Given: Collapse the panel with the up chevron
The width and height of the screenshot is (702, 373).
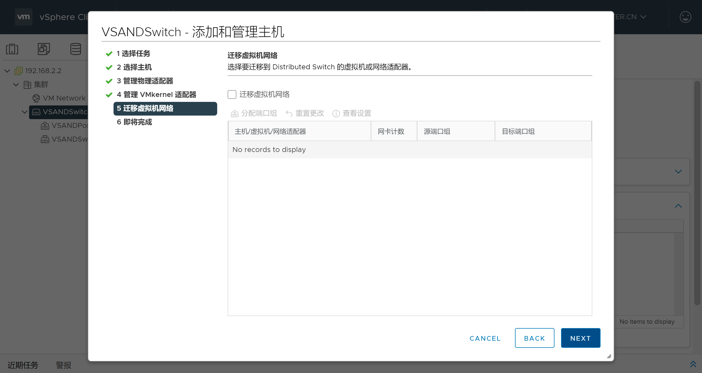Looking at the screenshot, I should click(x=678, y=206).
